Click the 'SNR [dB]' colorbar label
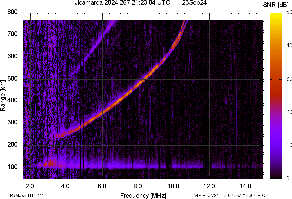The height and width of the screenshot is (199, 292). 276,5
